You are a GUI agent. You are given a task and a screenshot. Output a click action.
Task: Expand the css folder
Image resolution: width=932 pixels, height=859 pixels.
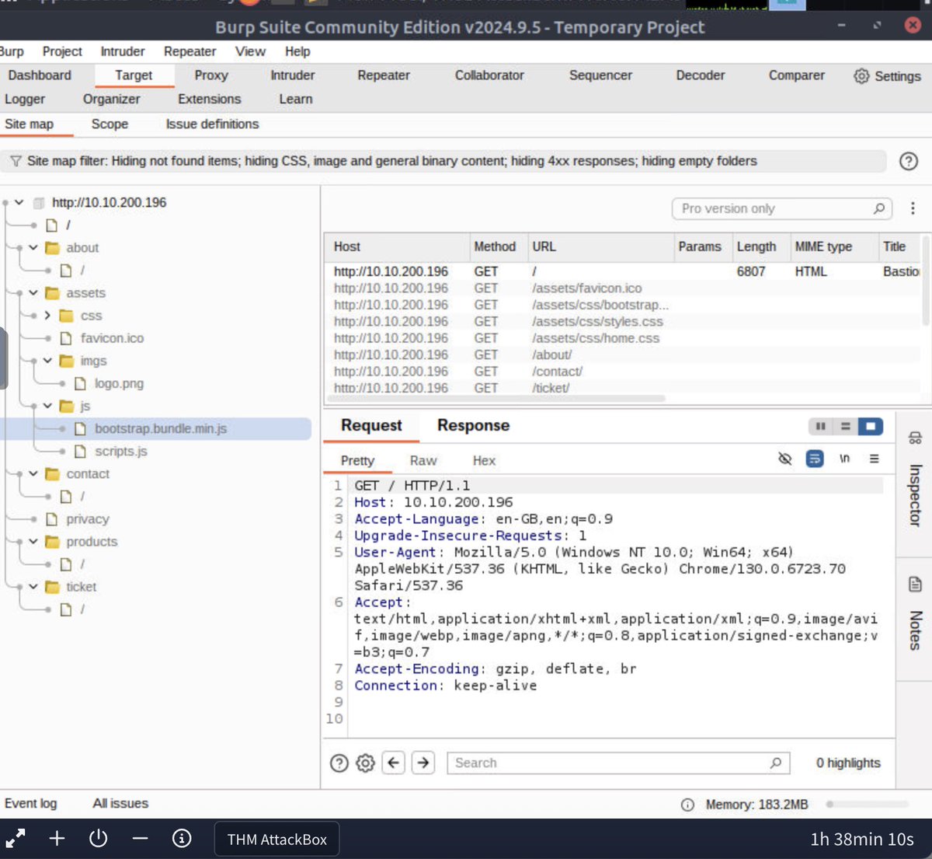pyautogui.click(x=47, y=316)
